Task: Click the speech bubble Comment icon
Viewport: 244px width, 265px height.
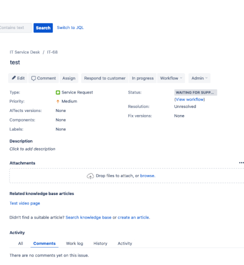Action: click(33, 78)
